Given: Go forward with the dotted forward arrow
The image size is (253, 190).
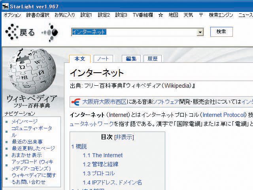Looking at the screenshot, I should [x=50, y=32].
